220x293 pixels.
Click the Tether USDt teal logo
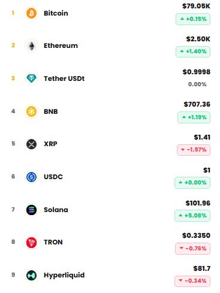pos(31,78)
